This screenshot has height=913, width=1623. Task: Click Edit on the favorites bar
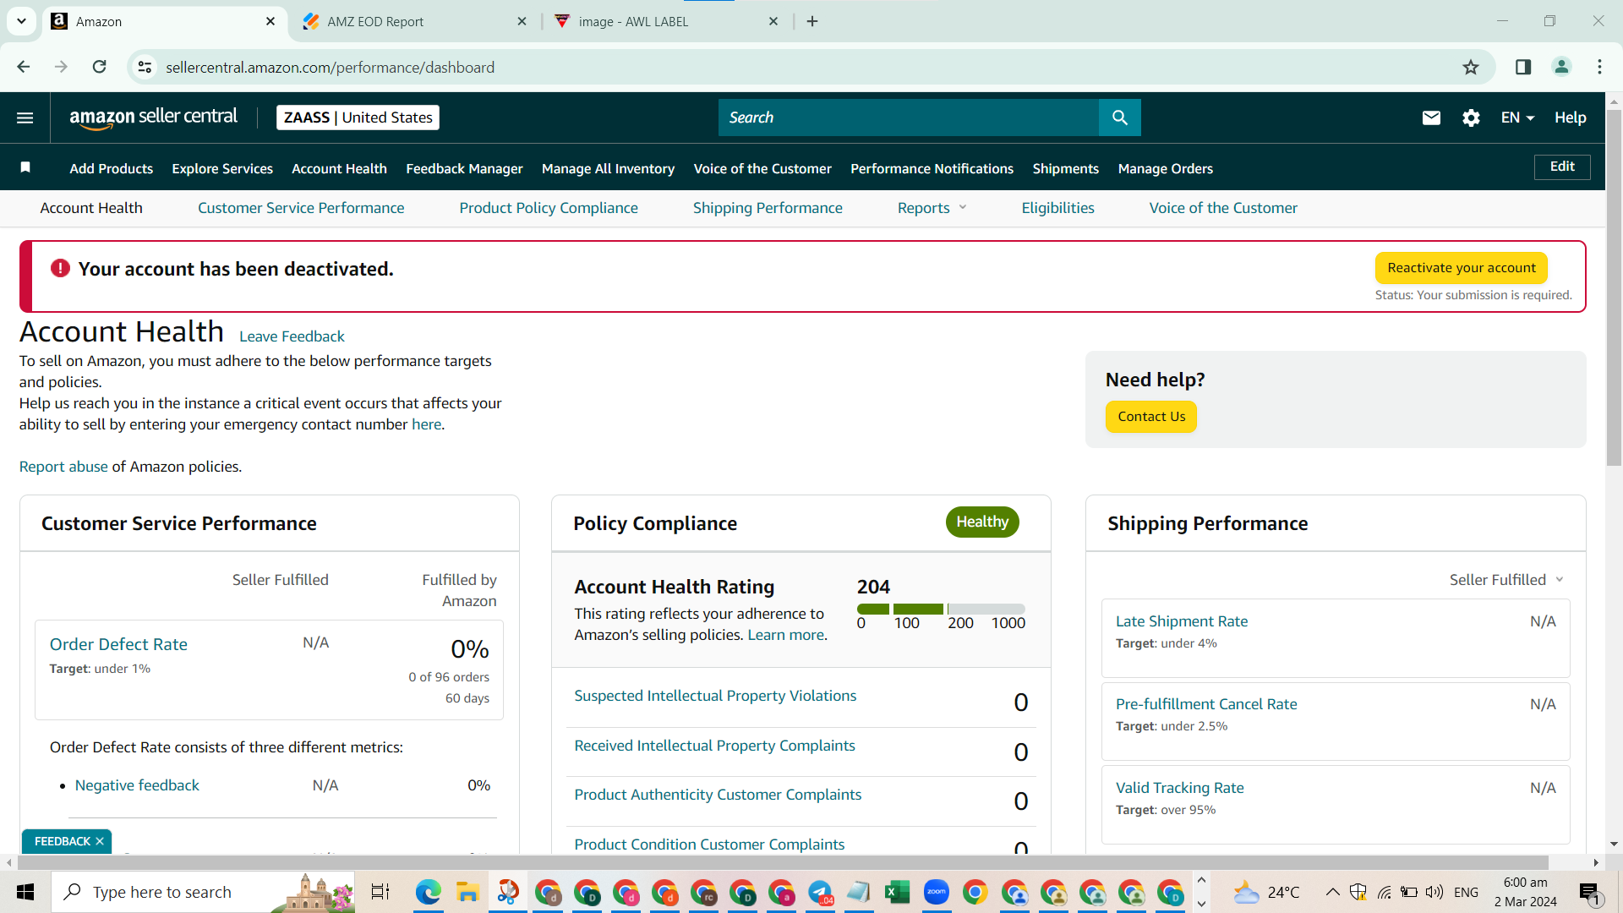[1562, 167]
